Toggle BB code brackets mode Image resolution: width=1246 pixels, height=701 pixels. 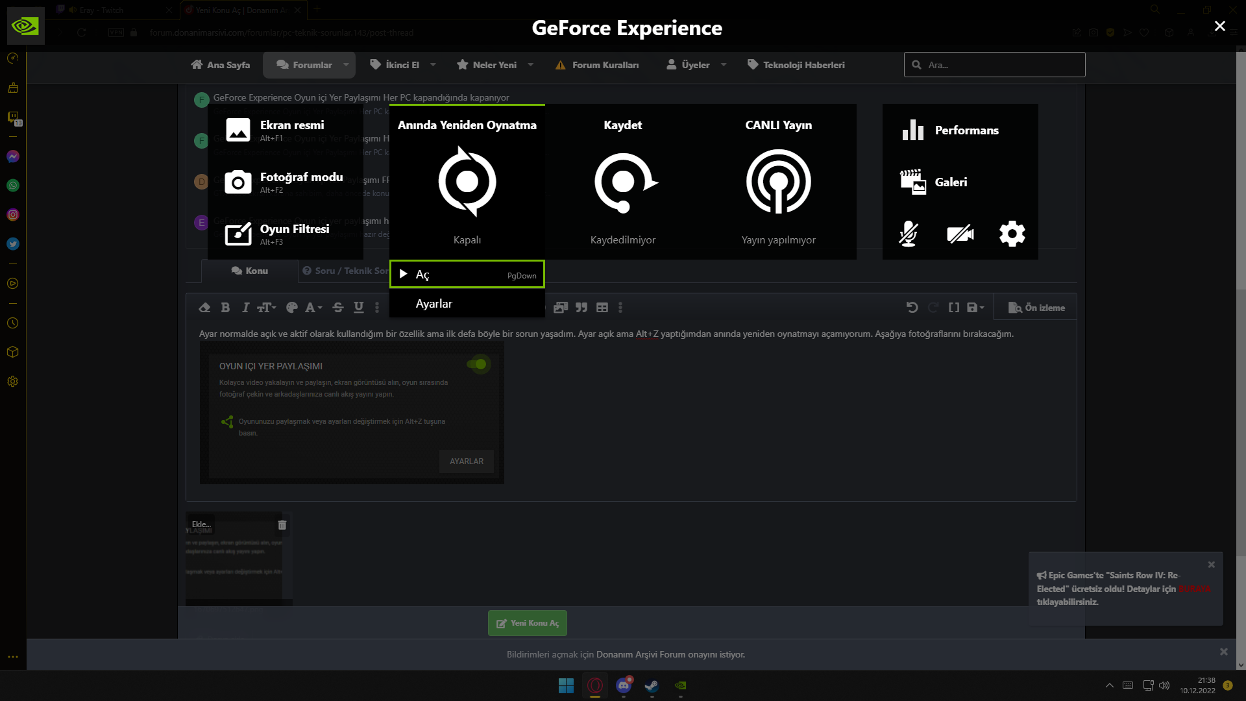click(x=954, y=308)
